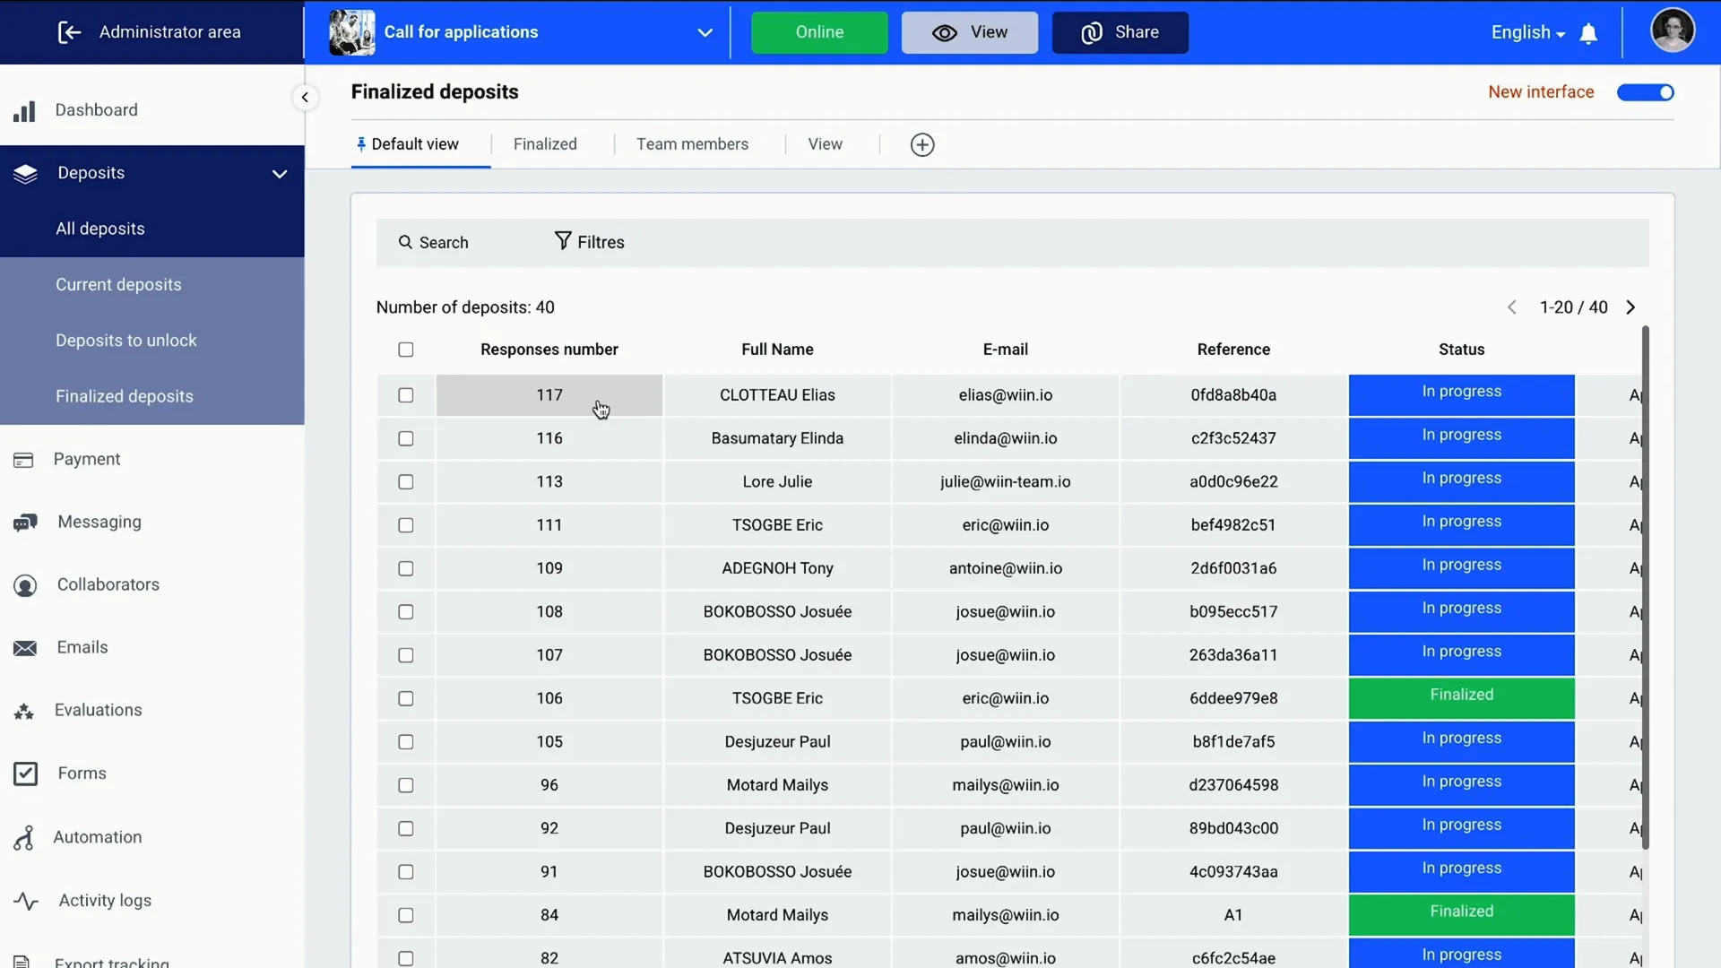
Task: Check the checkbox for deposit 117
Action: click(405, 394)
